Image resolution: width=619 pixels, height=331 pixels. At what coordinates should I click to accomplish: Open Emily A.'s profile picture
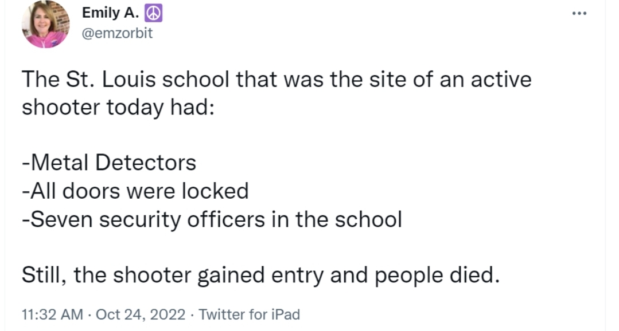pos(45,24)
